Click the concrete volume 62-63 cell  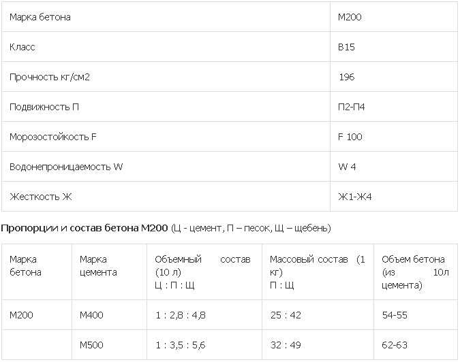click(395, 345)
